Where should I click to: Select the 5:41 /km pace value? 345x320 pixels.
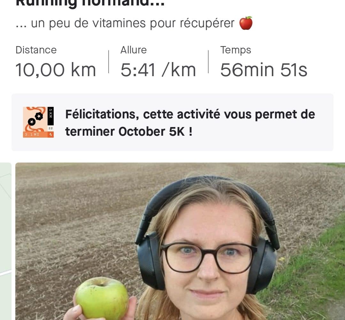(158, 70)
